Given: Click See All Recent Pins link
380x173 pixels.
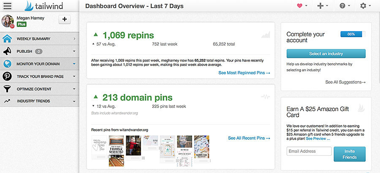Looking at the screenshot, I should tap(249, 138).
